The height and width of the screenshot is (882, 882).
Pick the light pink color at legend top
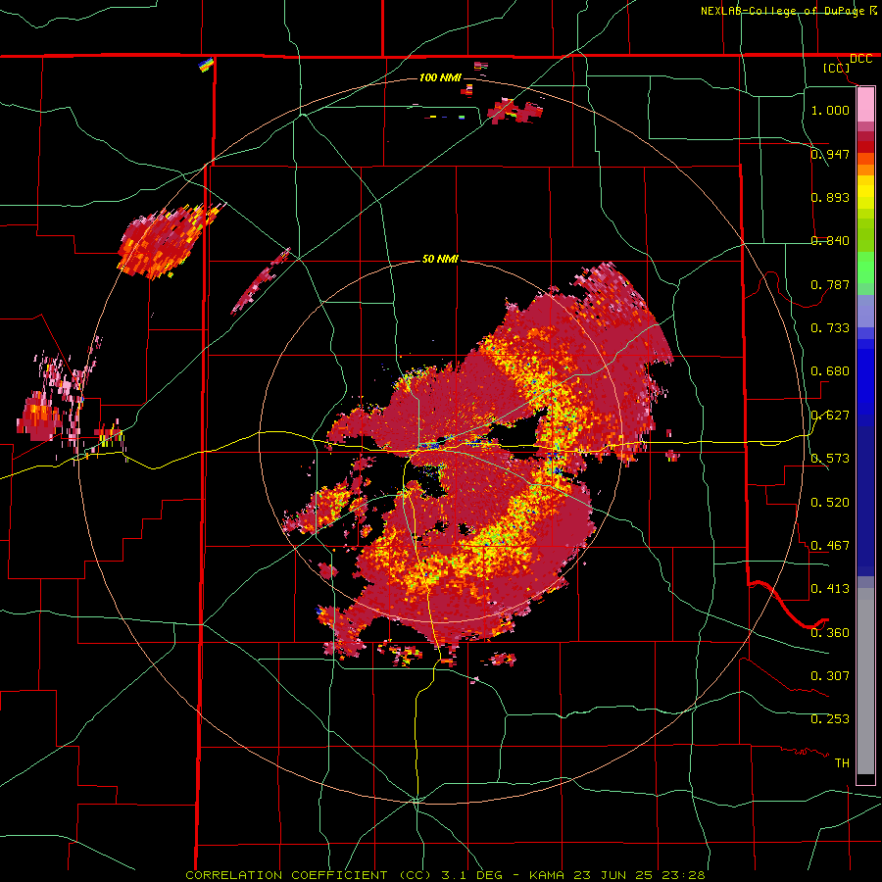pos(865,104)
